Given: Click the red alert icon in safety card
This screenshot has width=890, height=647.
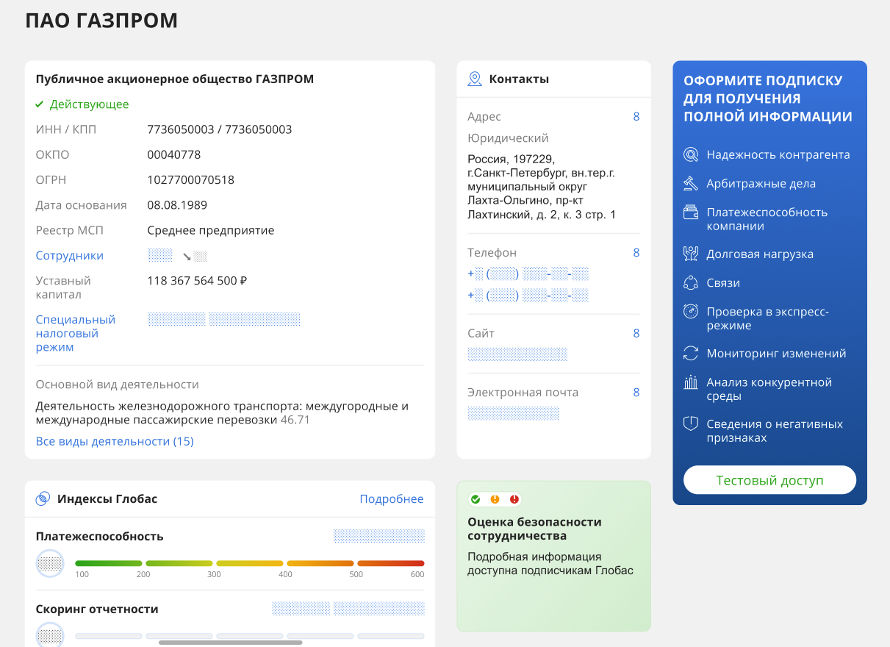Looking at the screenshot, I should point(514,500).
